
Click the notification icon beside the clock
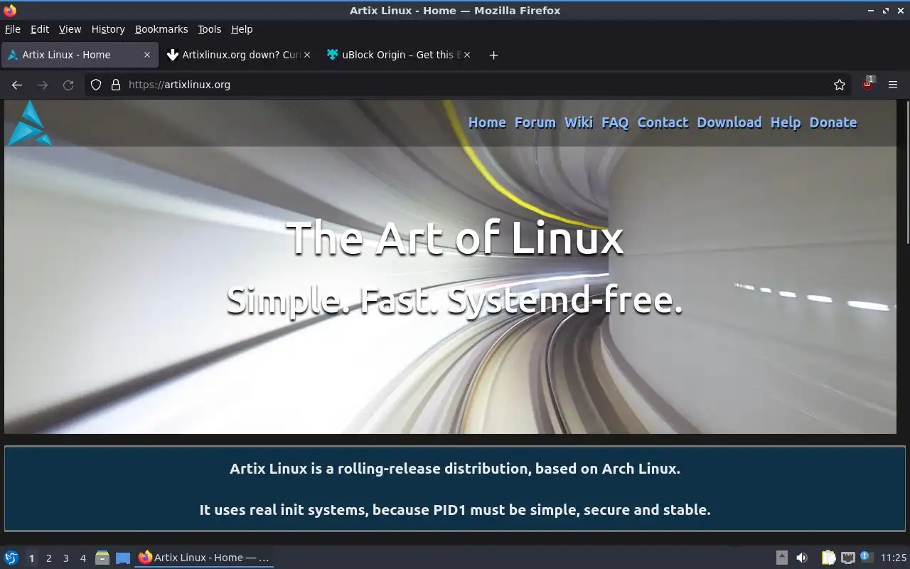click(866, 557)
